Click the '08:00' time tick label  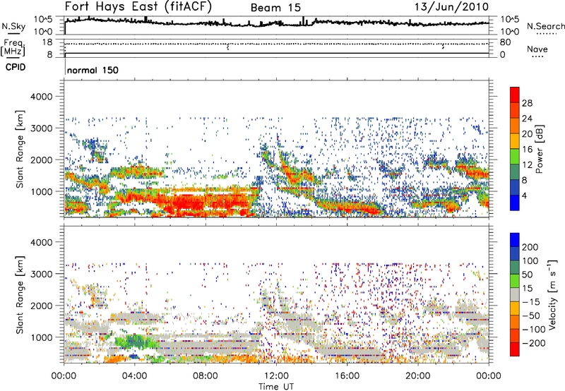pyautogui.click(x=206, y=376)
